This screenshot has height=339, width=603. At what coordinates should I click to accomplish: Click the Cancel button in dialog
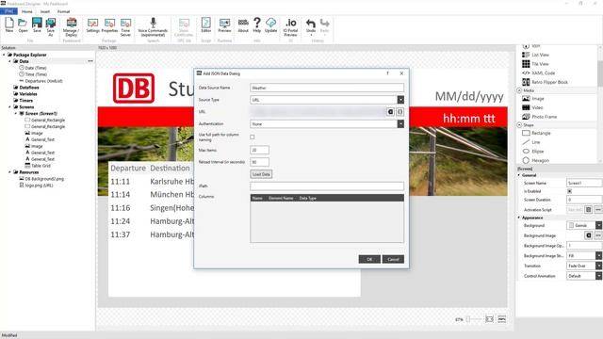pyautogui.click(x=393, y=259)
